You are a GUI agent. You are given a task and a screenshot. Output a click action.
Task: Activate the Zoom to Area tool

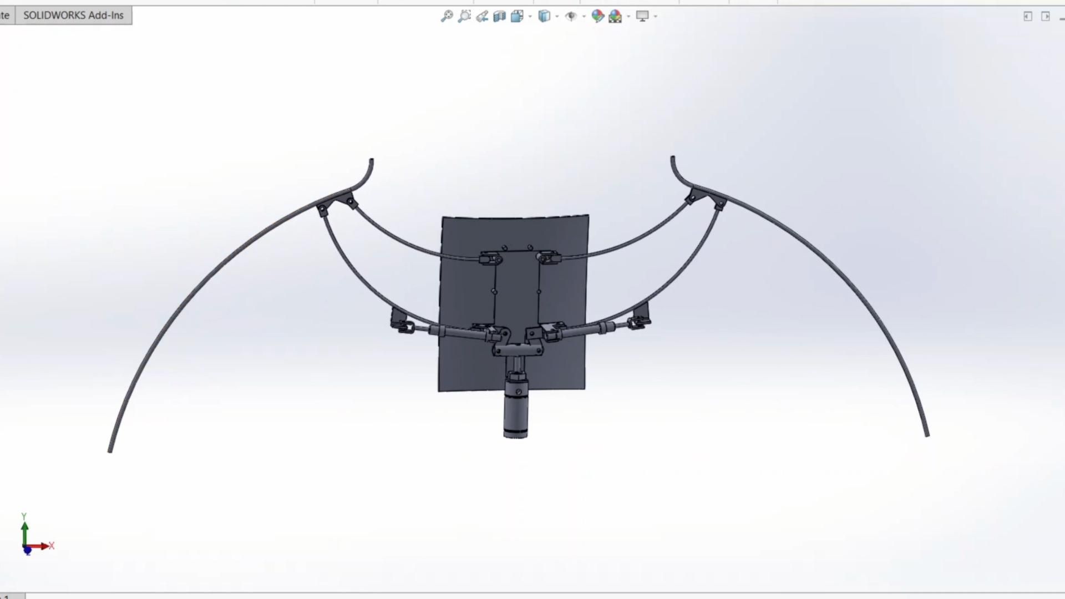(465, 16)
